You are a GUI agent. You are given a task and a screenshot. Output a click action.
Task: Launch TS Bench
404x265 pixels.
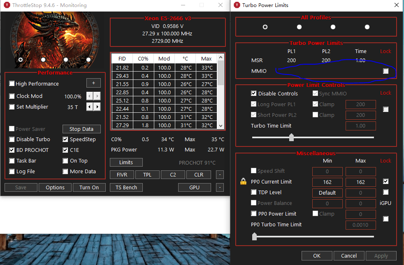pos(126,187)
